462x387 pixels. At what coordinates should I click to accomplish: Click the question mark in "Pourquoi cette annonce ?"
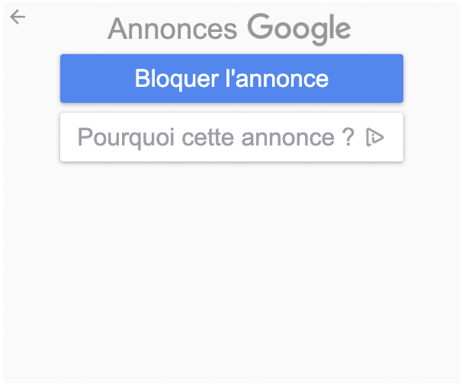[x=348, y=137]
